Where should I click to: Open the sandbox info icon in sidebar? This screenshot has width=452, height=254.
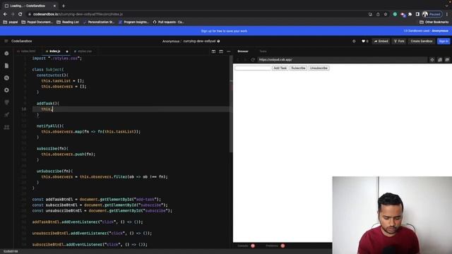pyautogui.click(x=6, y=54)
